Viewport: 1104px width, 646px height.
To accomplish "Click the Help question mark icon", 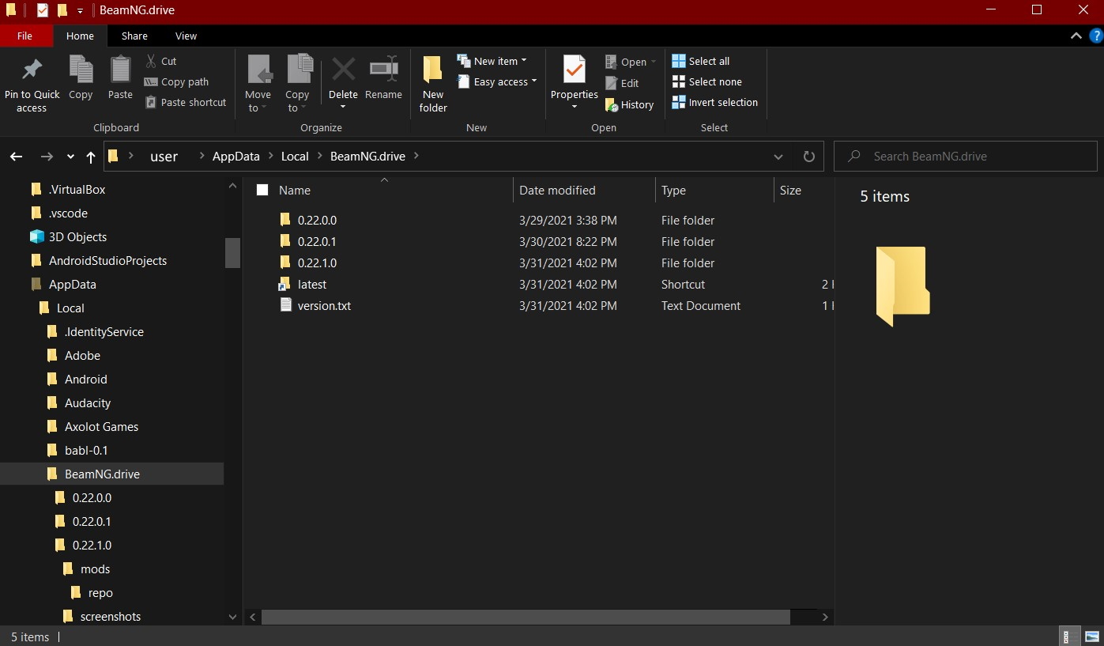I will click(x=1095, y=36).
